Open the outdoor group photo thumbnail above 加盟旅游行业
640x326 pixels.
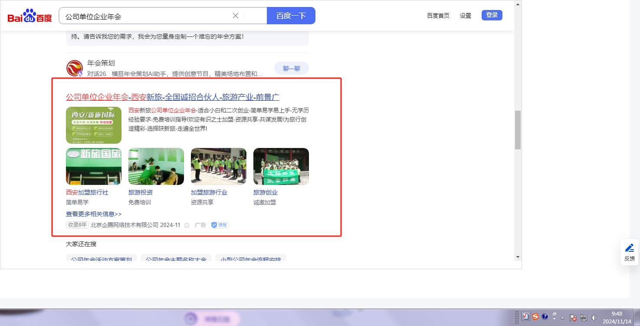tap(219, 166)
